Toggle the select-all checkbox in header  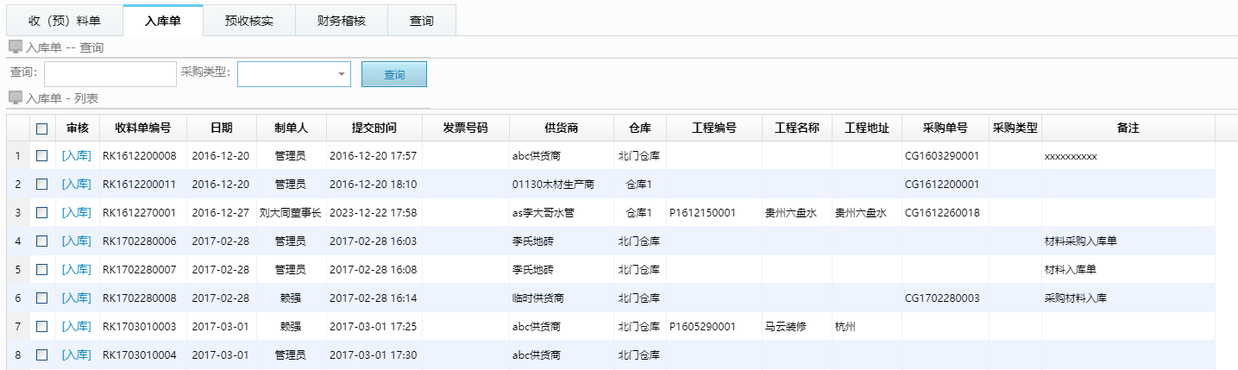[42, 129]
